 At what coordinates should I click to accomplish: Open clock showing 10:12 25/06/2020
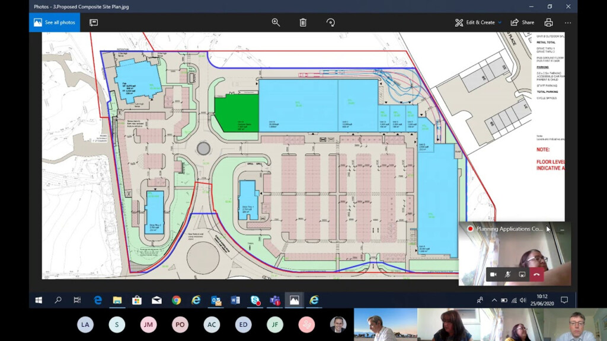tap(542, 300)
